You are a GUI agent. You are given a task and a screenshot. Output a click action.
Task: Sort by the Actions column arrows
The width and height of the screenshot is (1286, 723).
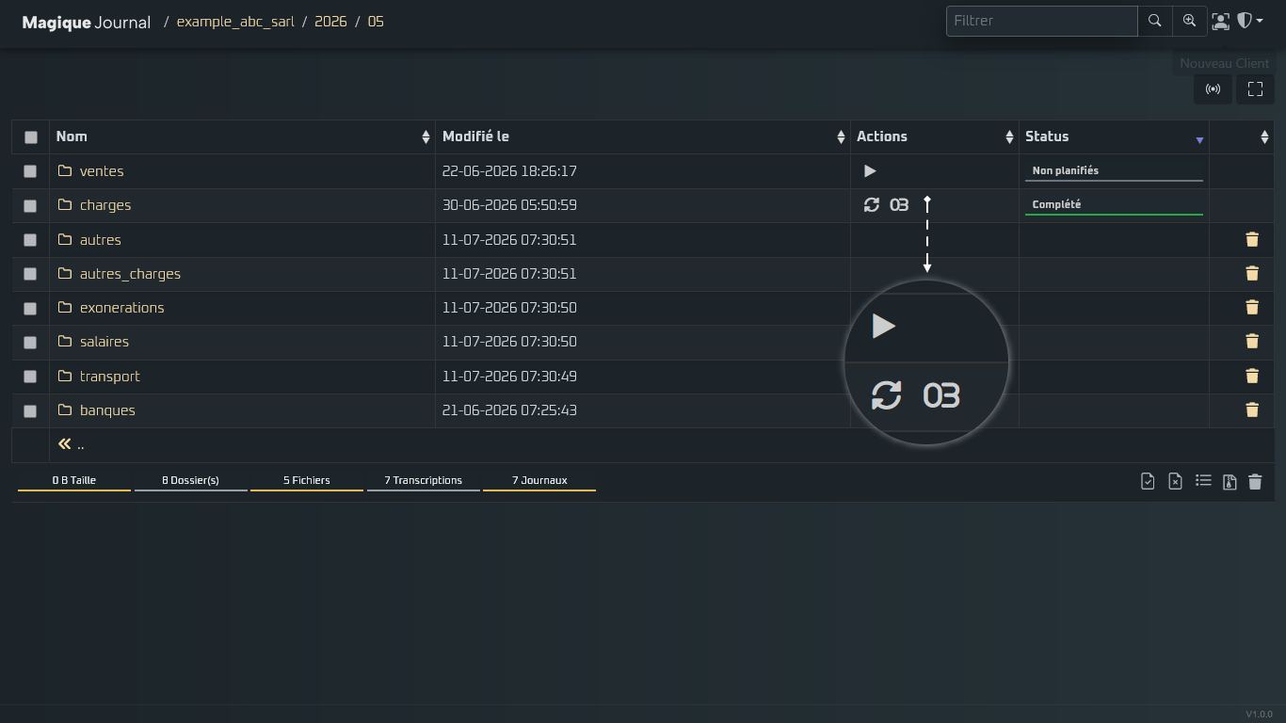point(1009,137)
